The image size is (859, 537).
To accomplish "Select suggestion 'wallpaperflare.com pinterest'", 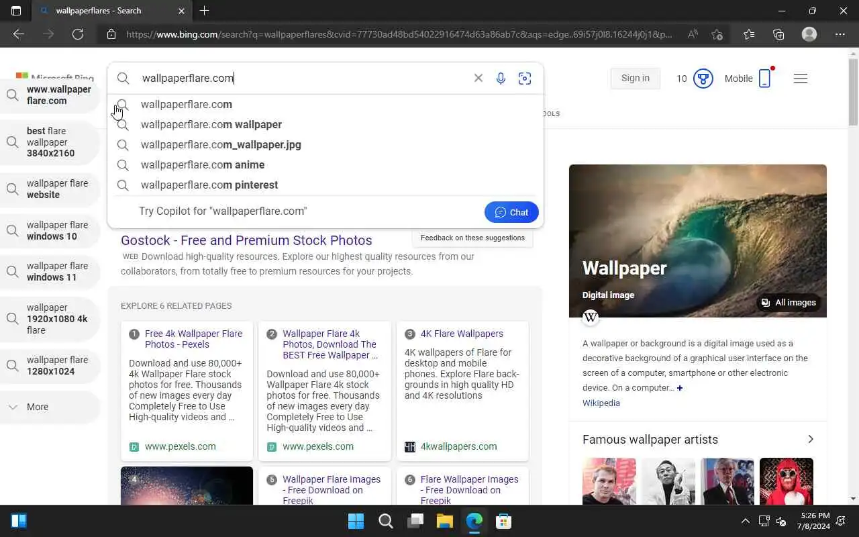I will 325,185.
